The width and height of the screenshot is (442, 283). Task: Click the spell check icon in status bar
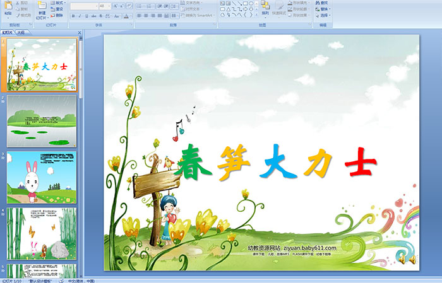pos(61,280)
